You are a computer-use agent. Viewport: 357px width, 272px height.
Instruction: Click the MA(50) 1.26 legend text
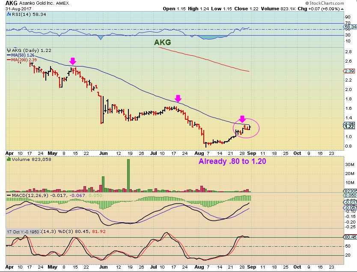[23, 55]
